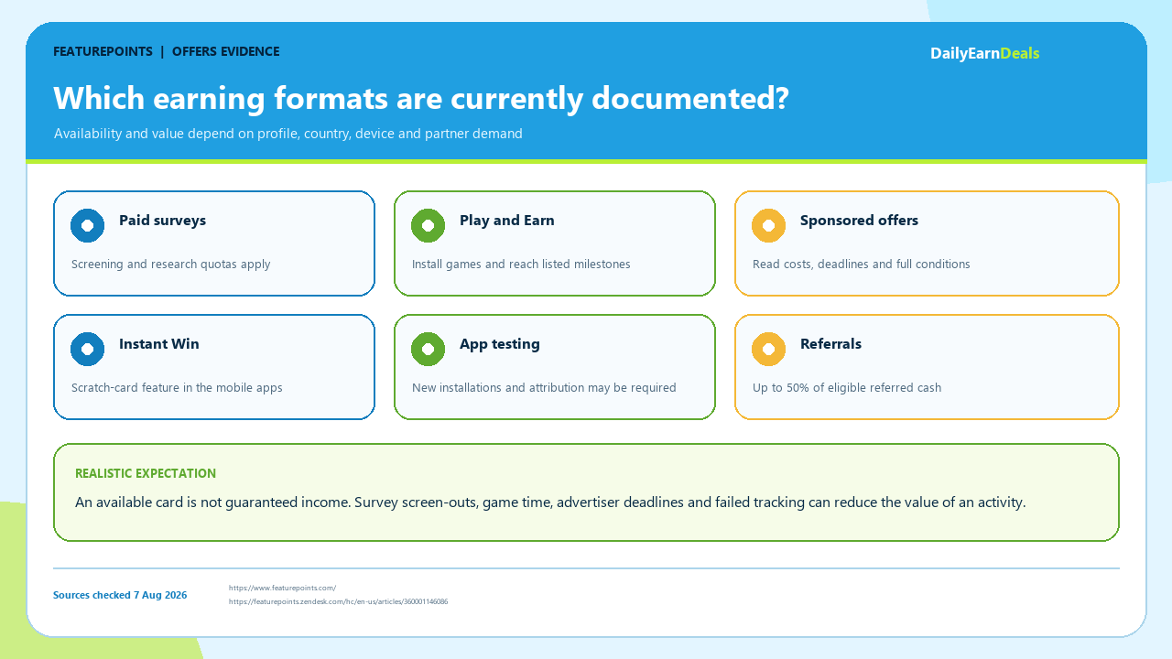Click 'Read costs, deadlines and full conditions' text
1172x659 pixels.
point(861,265)
